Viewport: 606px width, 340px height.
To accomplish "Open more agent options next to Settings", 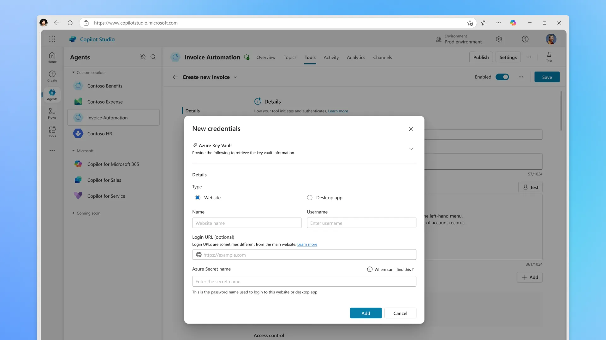I will pyautogui.click(x=529, y=57).
